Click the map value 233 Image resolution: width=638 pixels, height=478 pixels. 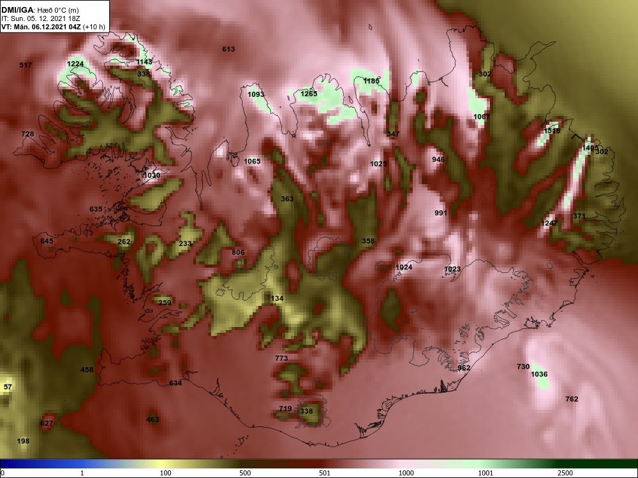point(185,244)
